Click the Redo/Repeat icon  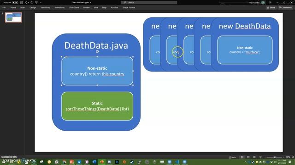(x=32, y=3)
